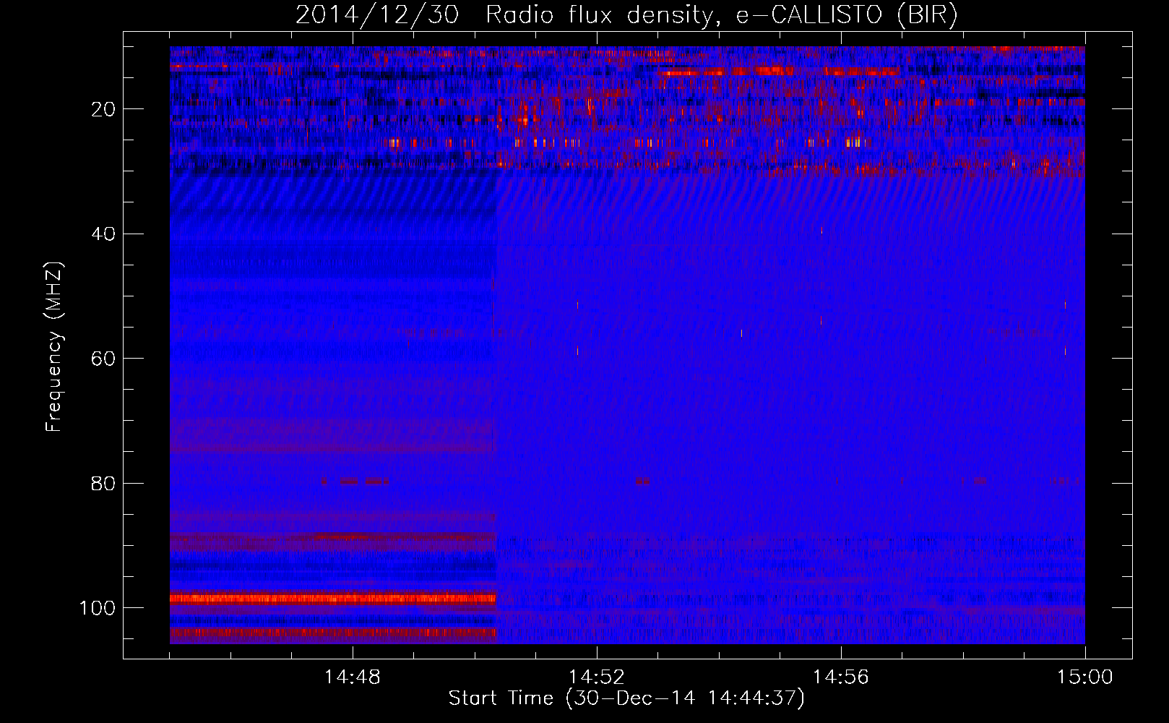Click the 100 tick label on the frequency axis
The image size is (1169, 723).
coord(98,608)
